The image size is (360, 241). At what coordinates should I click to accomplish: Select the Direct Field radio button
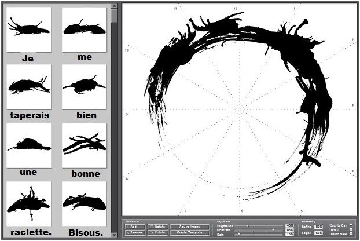(x=351, y=233)
